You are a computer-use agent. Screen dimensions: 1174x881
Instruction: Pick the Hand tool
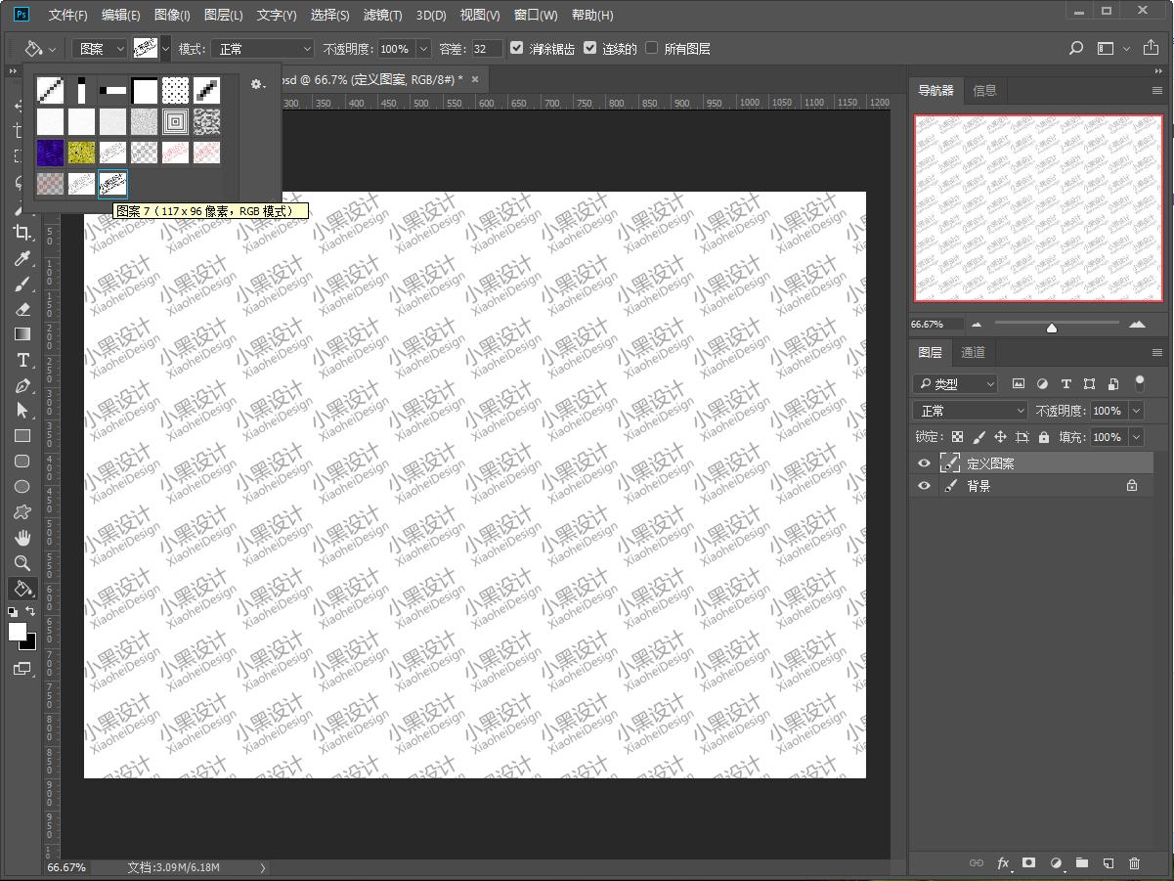click(x=22, y=538)
